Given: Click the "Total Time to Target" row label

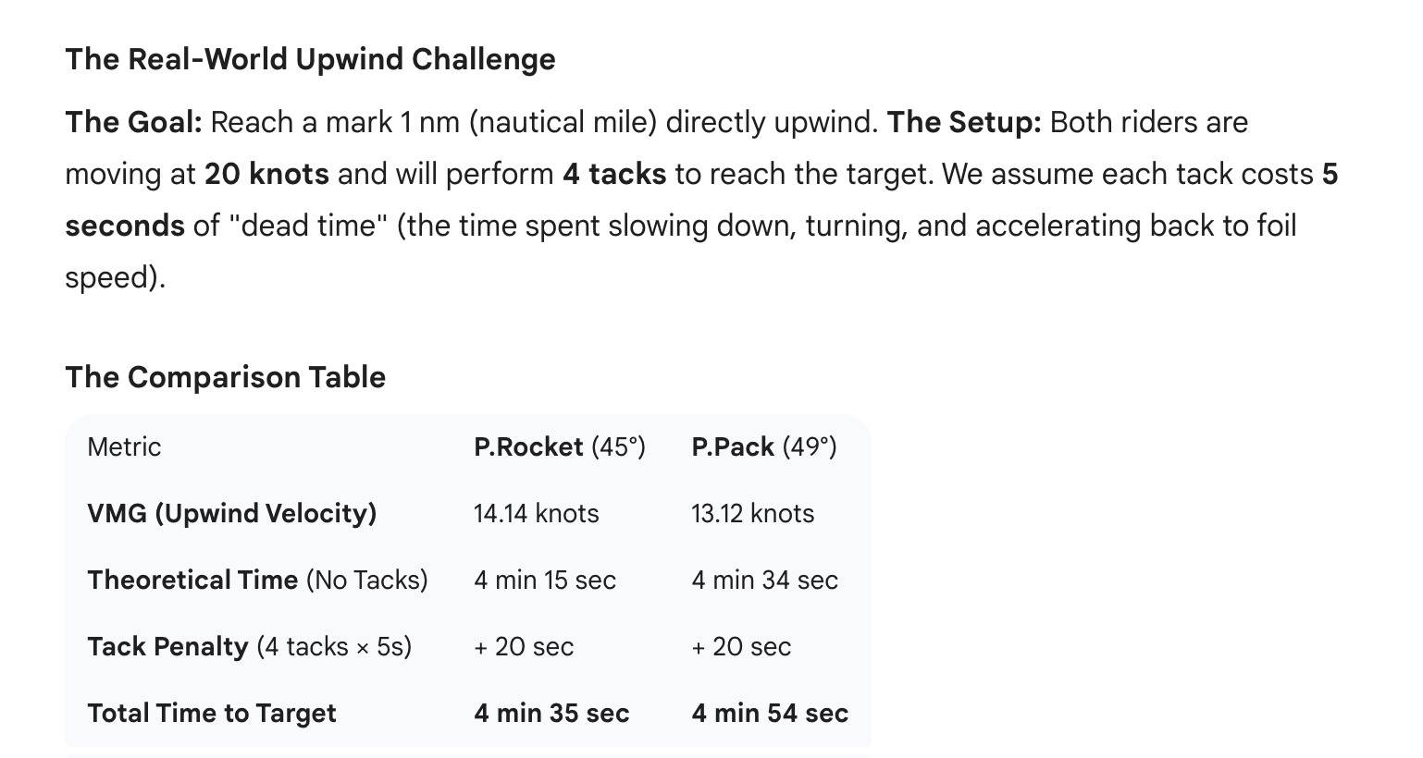Looking at the screenshot, I should 211,714.
